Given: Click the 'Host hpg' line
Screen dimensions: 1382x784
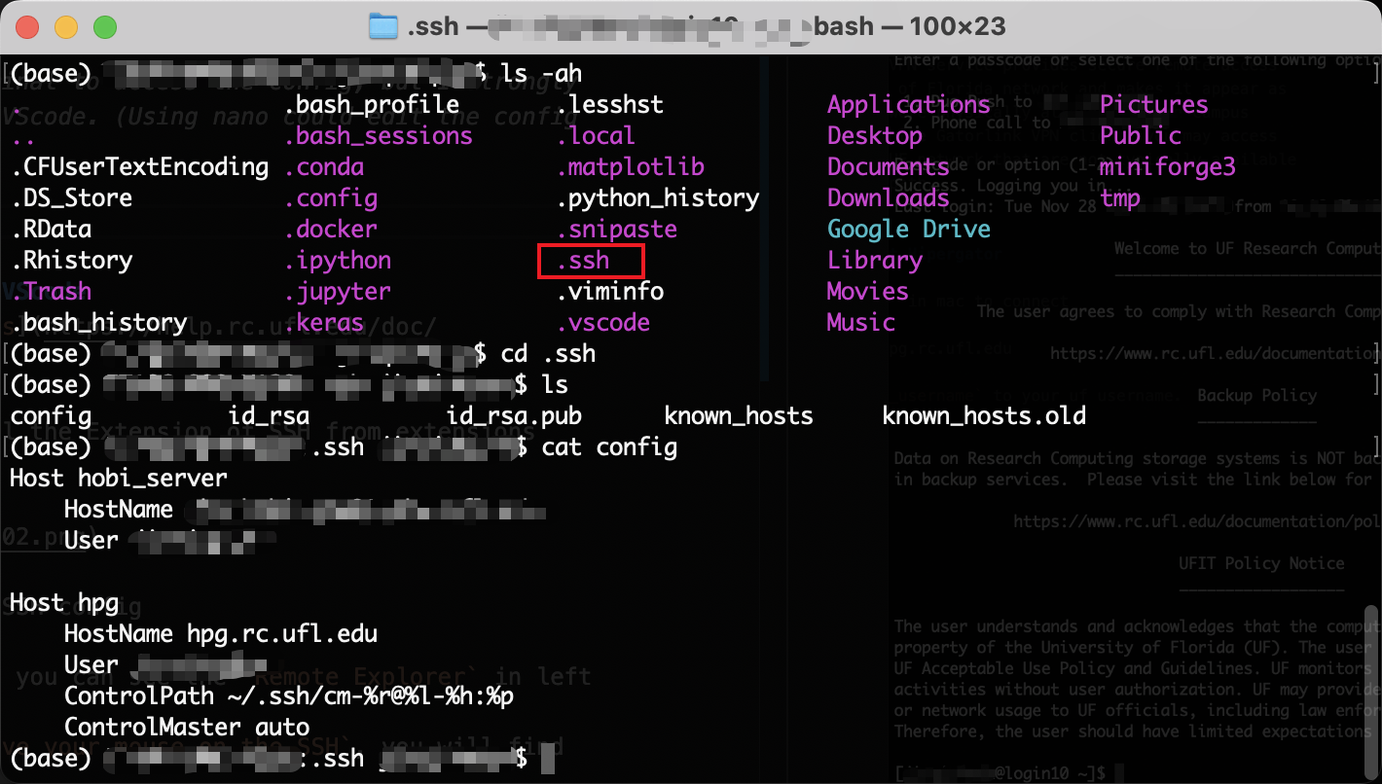Looking at the screenshot, I should pos(64,602).
